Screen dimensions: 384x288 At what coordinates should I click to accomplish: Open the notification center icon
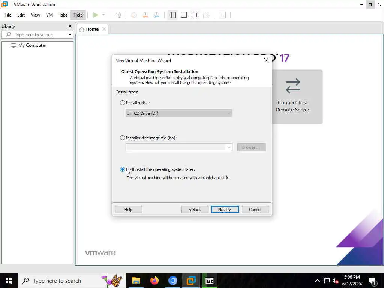[x=372, y=280]
